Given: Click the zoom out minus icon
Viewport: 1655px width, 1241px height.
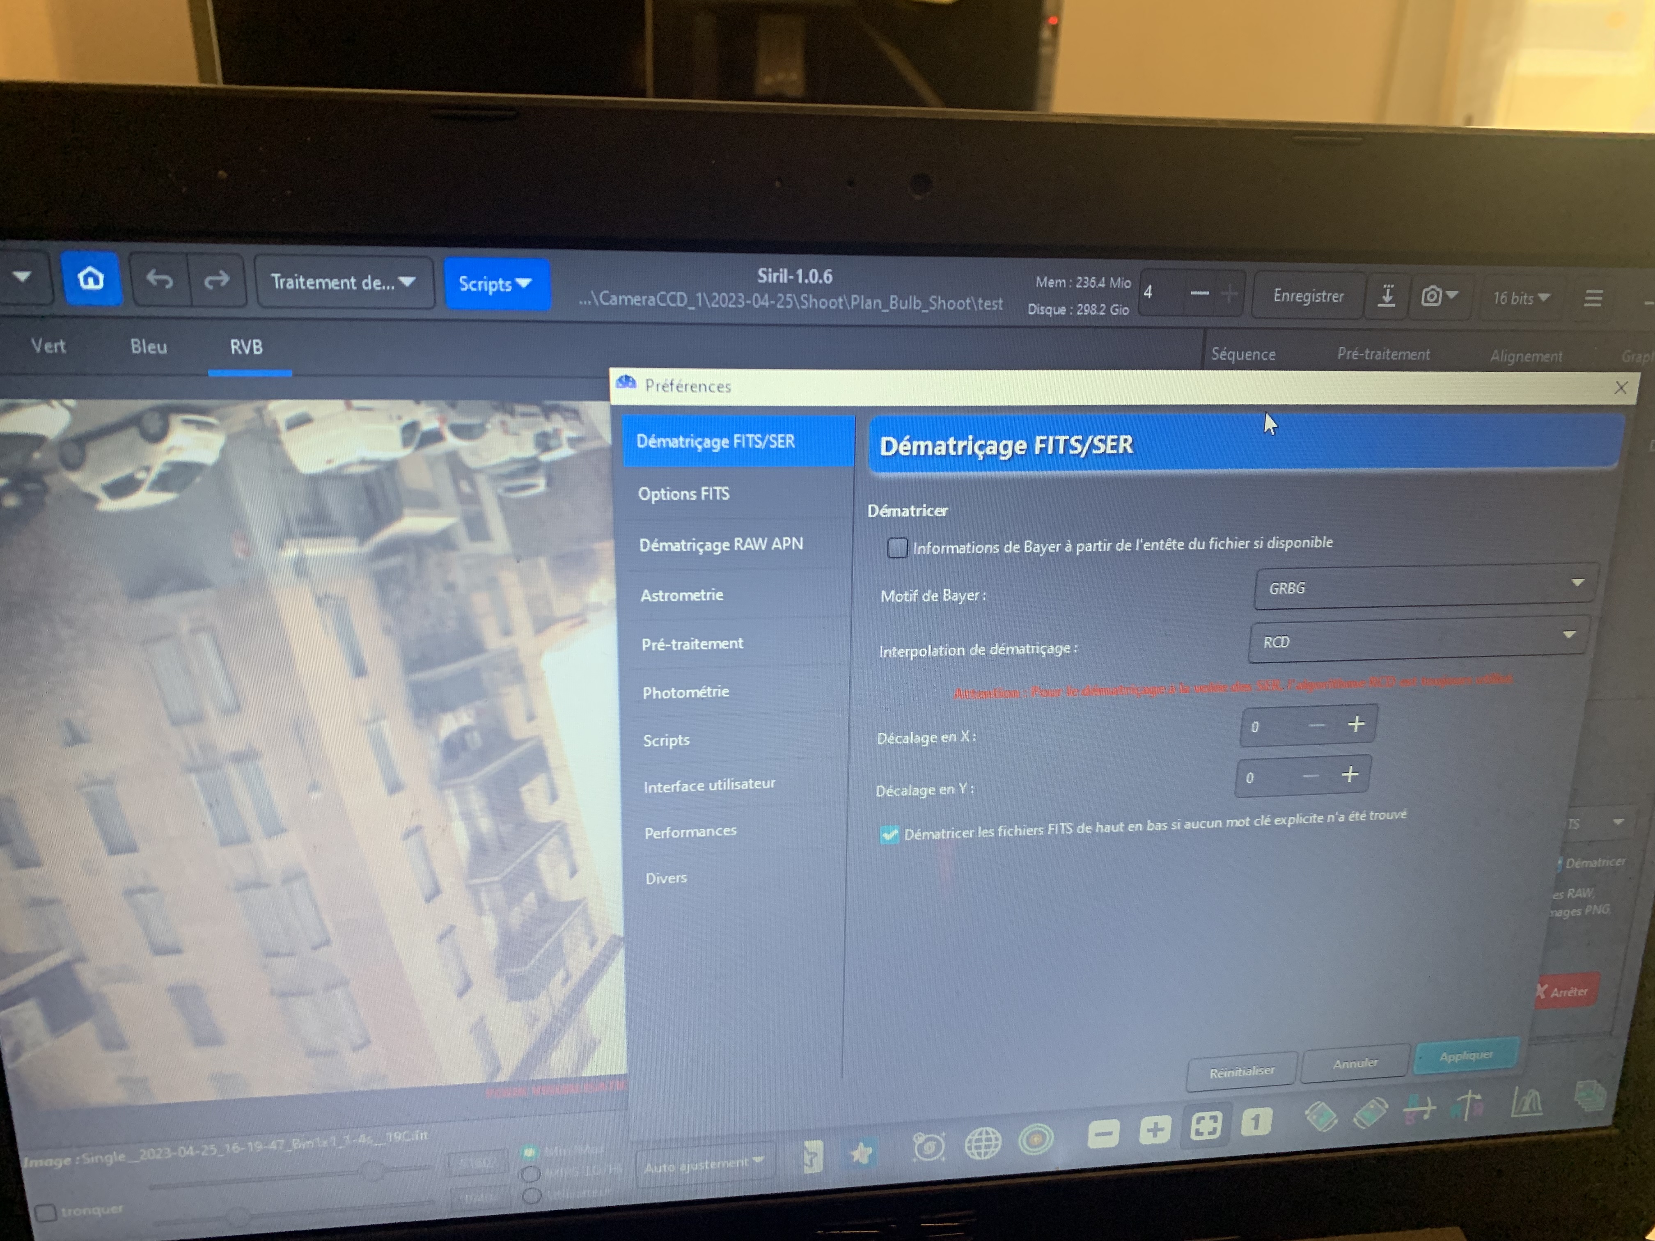Looking at the screenshot, I should [x=1103, y=1133].
